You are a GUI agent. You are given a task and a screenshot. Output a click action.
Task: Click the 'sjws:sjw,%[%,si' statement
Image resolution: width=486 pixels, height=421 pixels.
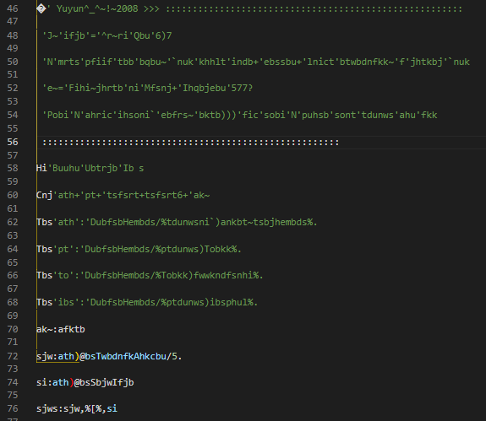77,408
